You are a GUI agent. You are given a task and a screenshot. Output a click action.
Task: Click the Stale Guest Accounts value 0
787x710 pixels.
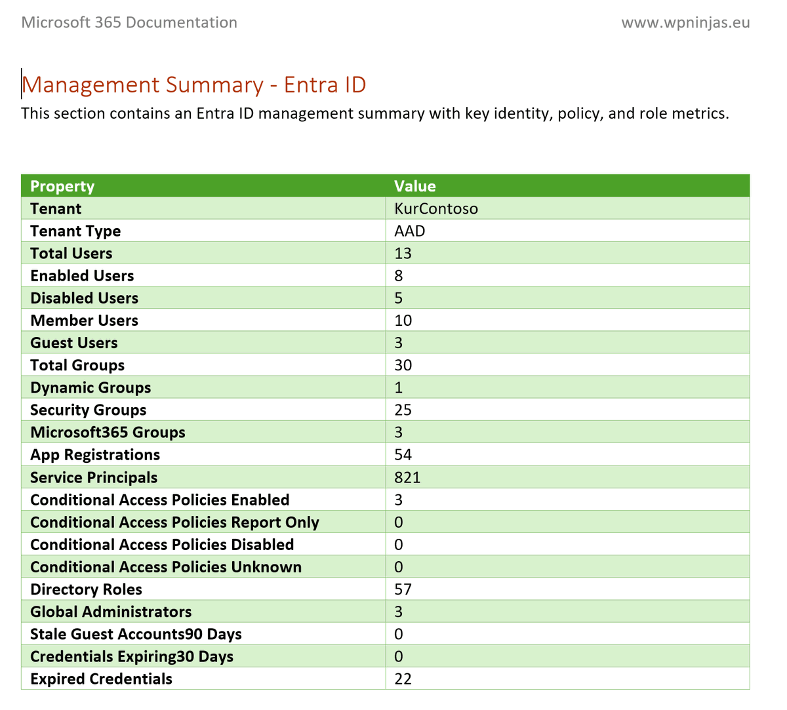click(x=399, y=634)
